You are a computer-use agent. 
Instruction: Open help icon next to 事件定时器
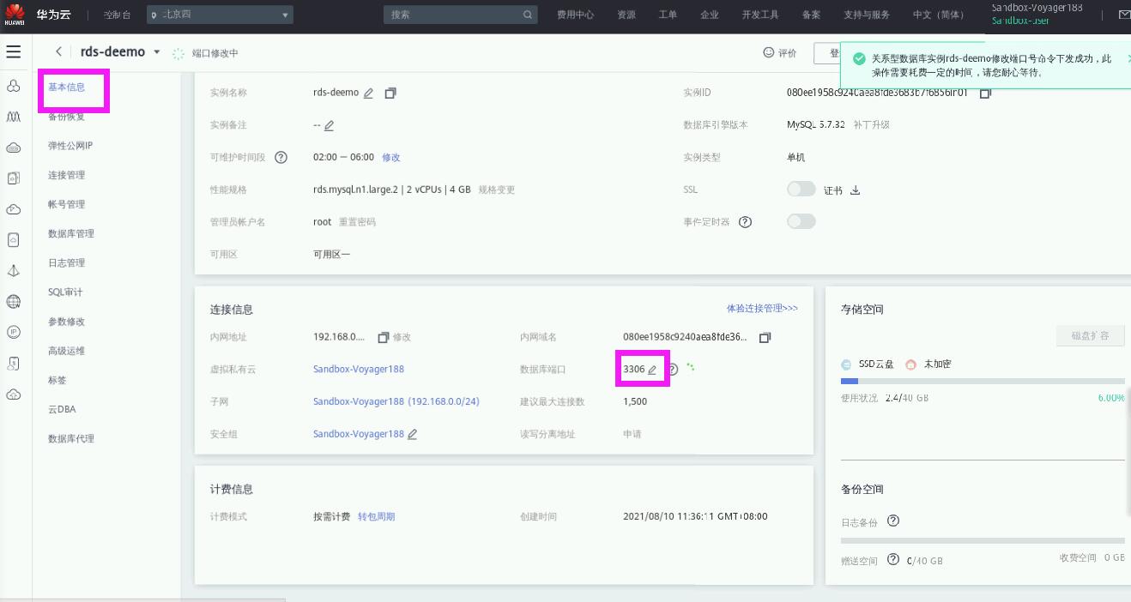(x=745, y=222)
